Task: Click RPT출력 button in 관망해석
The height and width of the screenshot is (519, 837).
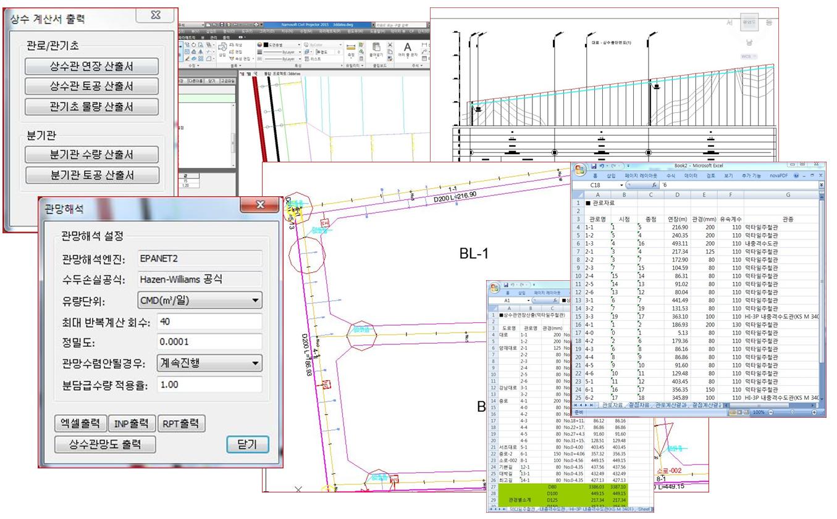Action: pos(180,423)
